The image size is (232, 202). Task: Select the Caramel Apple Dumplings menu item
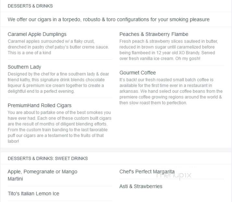coord(37,34)
